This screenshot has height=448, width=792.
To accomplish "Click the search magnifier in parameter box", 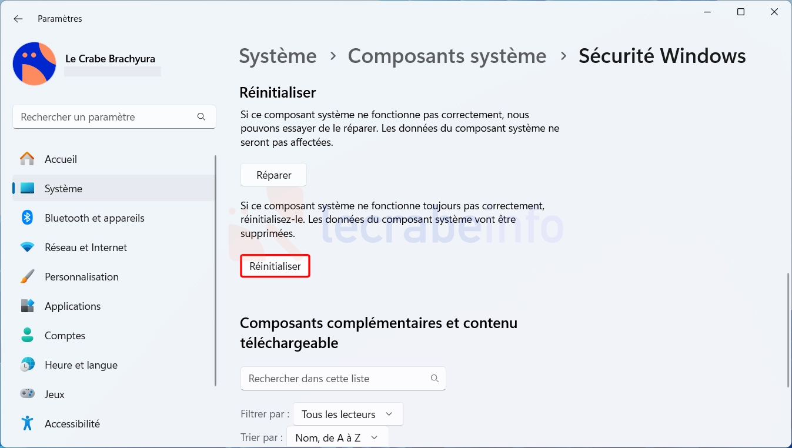I will (x=201, y=117).
